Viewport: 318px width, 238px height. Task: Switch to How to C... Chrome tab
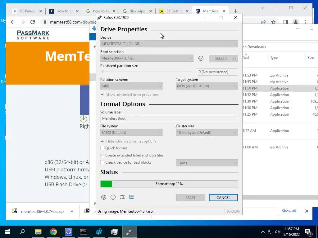tap(64, 11)
